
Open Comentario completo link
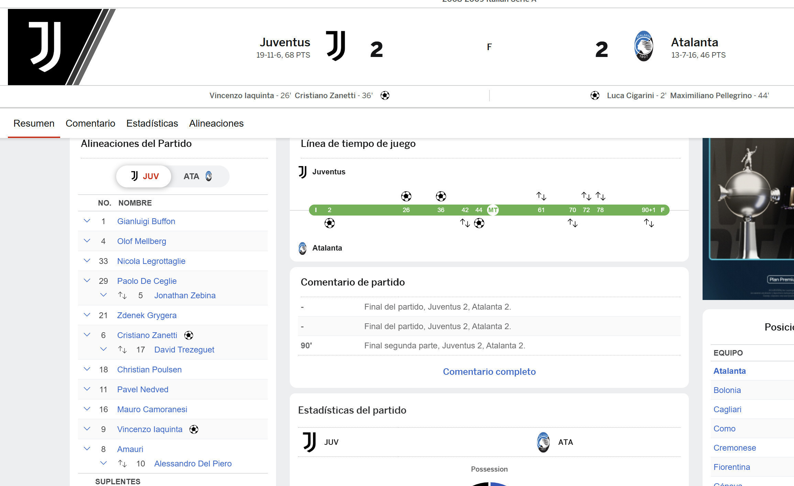tap(489, 372)
